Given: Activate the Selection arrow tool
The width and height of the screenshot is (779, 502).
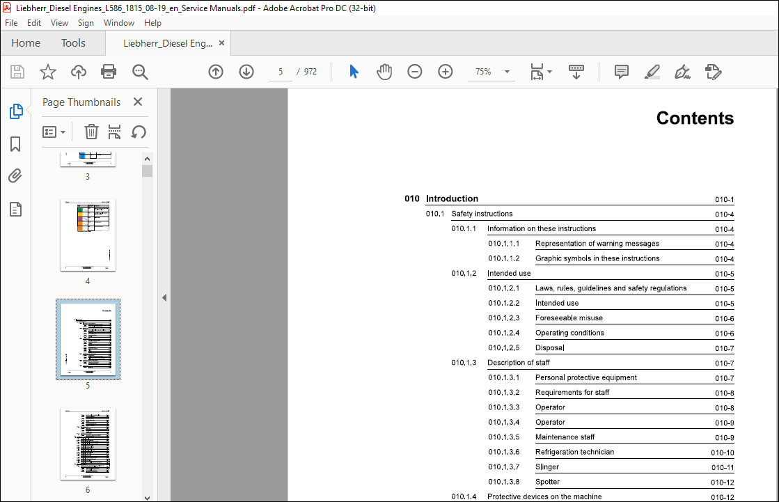Looking at the screenshot, I should pyautogui.click(x=354, y=72).
